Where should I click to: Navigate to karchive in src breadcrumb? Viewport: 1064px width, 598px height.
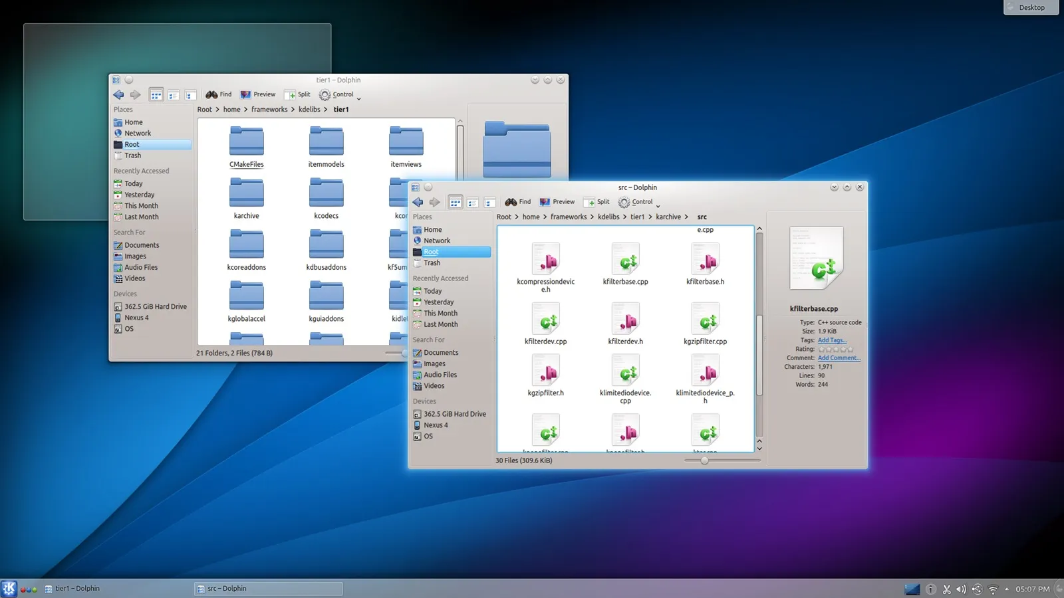[x=668, y=217]
